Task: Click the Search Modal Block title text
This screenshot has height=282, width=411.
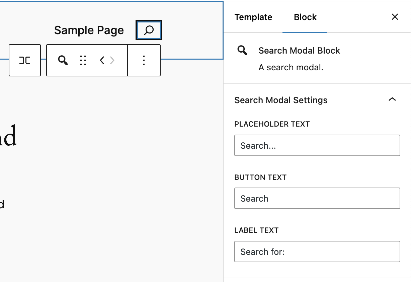Action: point(299,51)
